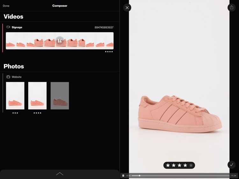
Task: Open the greyed-out third Website photo
Action: point(60,96)
